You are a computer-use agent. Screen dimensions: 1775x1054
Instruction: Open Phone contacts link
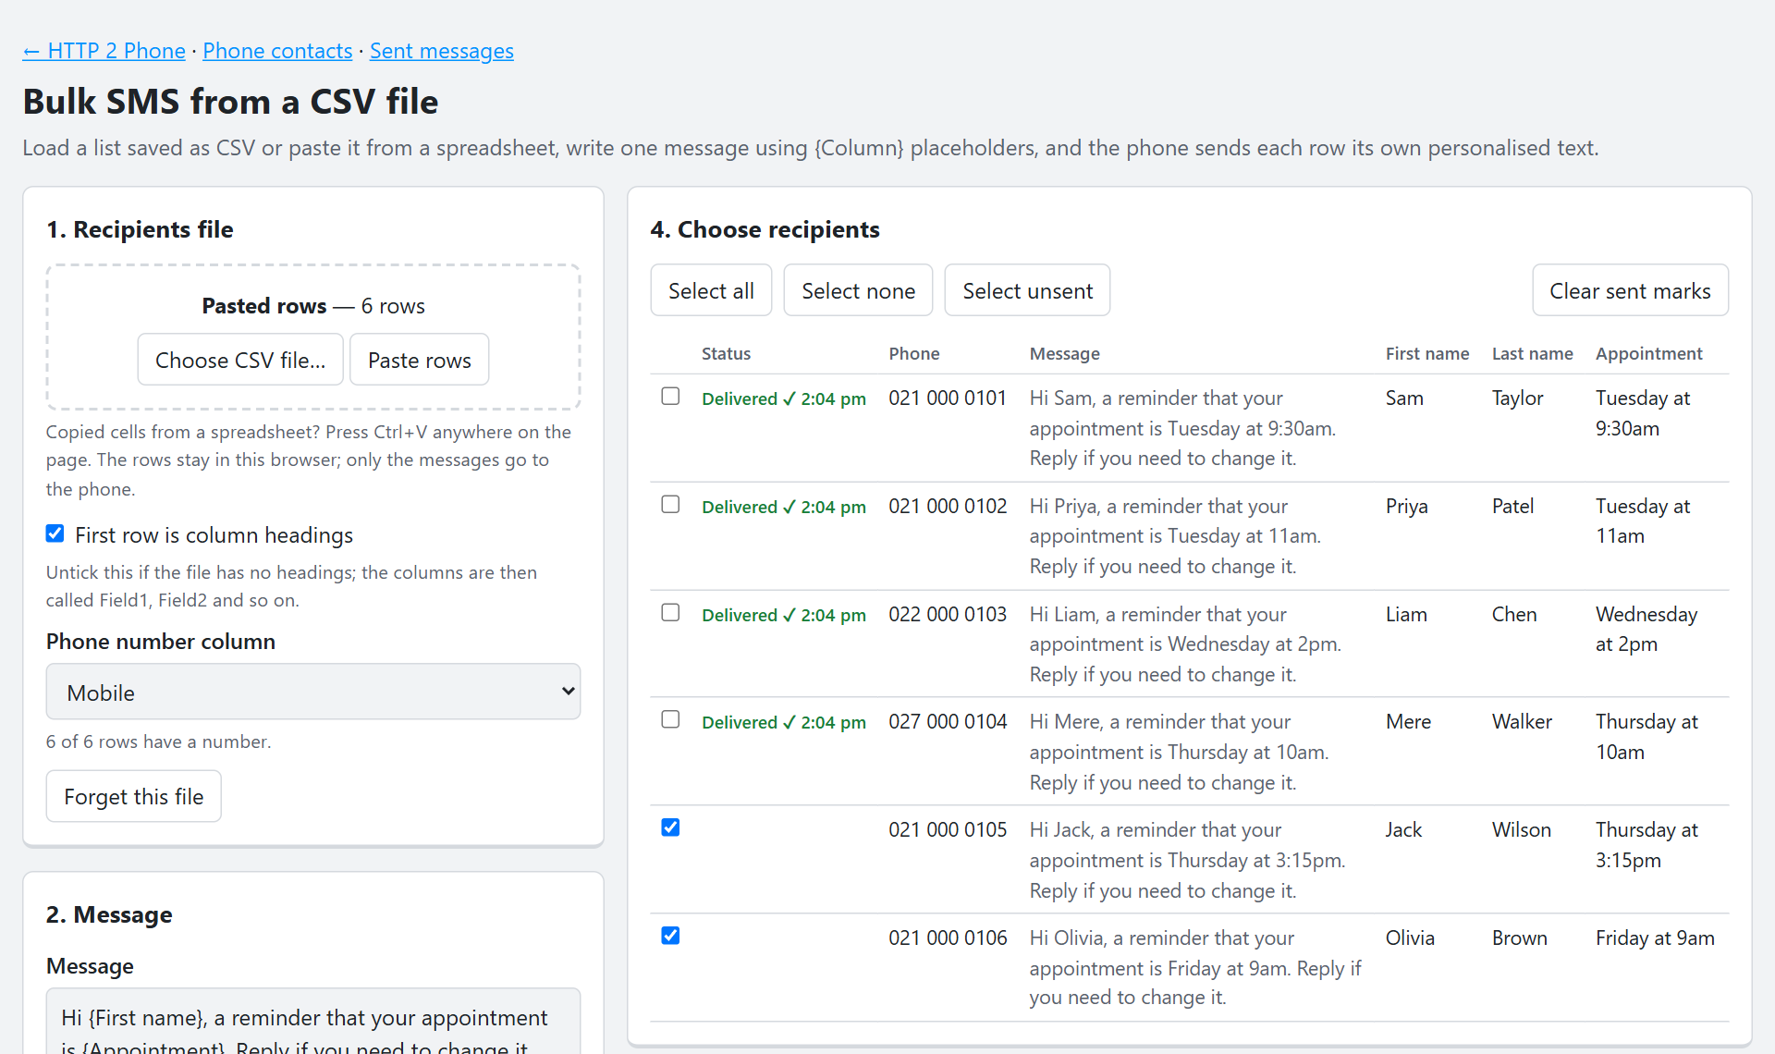pos(277,51)
